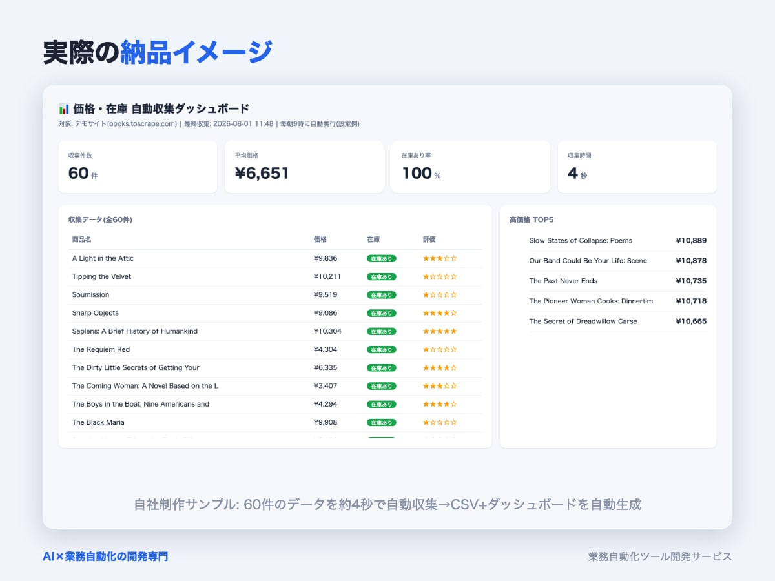This screenshot has height=581, width=775.
Task: Click 在庫あり badge in Tipping the Velvet row
Action: click(x=382, y=276)
